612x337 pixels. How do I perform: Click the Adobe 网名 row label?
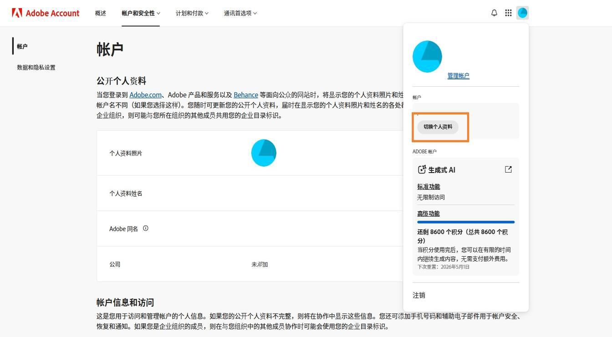tap(123, 229)
